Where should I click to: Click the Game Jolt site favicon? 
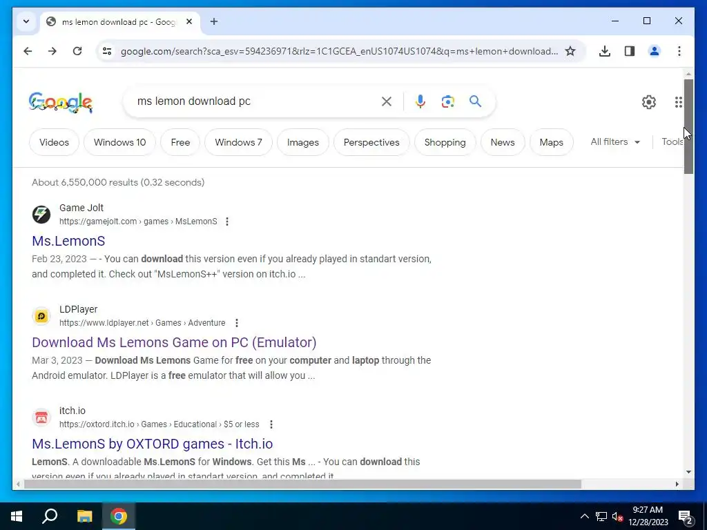pyautogui.click(x=41, y=215)
